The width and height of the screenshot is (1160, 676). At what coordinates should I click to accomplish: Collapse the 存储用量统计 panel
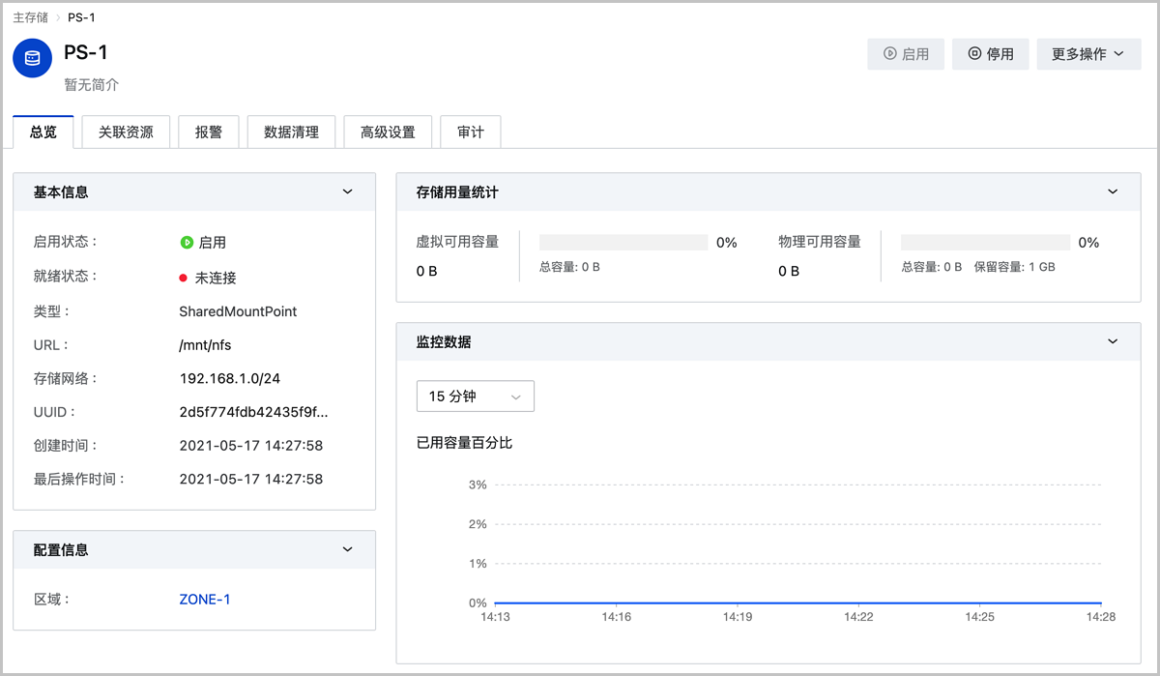coord(1113,192)
